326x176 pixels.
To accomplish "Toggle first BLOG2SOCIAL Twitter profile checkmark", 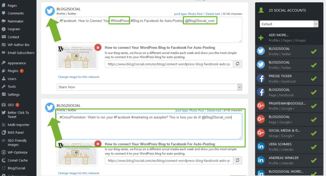I will [314, 51].
